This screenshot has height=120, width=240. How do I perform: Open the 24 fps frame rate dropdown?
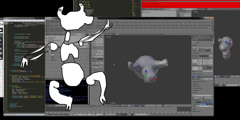pyautogui.click(x=208, y=67)
